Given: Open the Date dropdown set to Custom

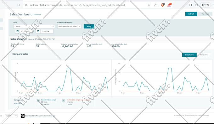Looking at the screenshot, I should pyautogui.click(x=34, y=26).
